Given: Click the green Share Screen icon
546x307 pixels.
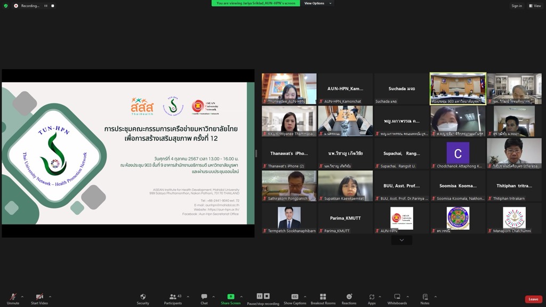Looking at the screenshot, I should pos(230,297).
